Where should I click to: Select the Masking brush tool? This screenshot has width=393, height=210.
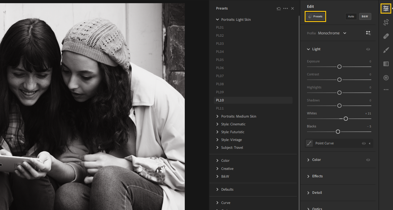tap(386, 50)
